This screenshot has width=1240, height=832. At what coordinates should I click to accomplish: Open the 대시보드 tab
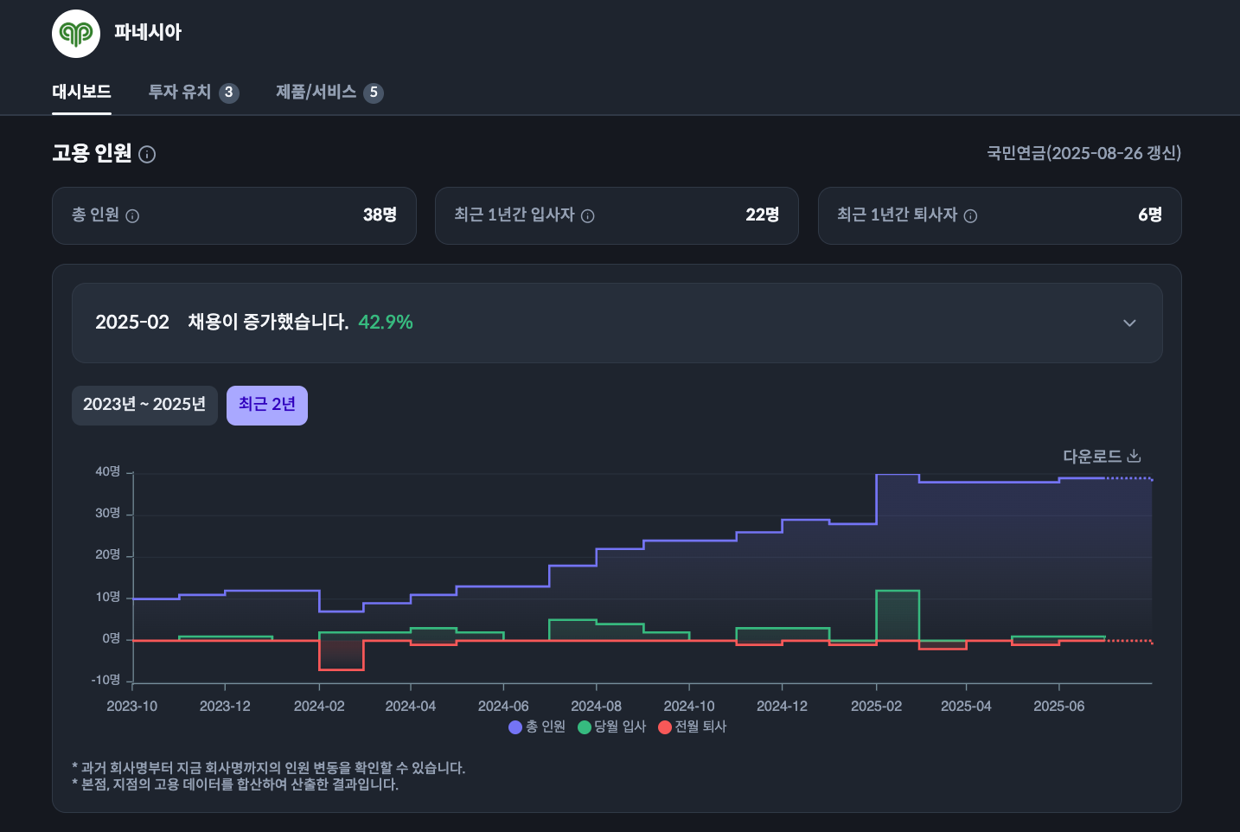point(81,92)
